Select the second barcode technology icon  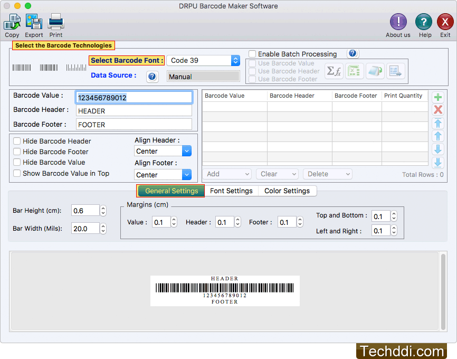[49, 68]
